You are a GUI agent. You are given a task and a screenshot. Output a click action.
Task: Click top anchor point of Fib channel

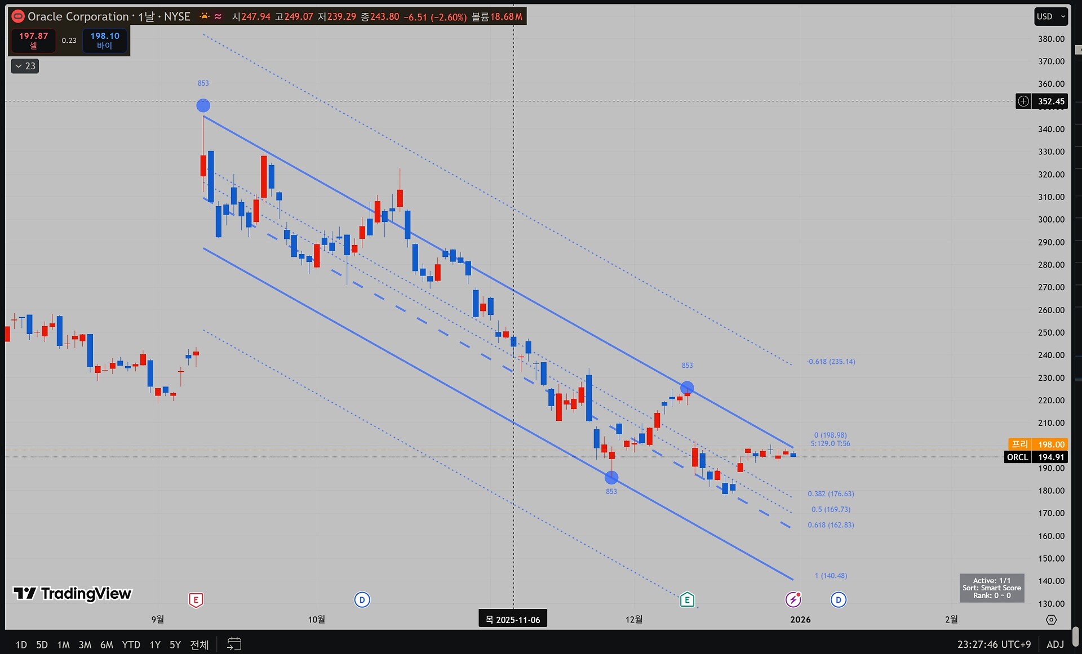(x=203, y=105)
